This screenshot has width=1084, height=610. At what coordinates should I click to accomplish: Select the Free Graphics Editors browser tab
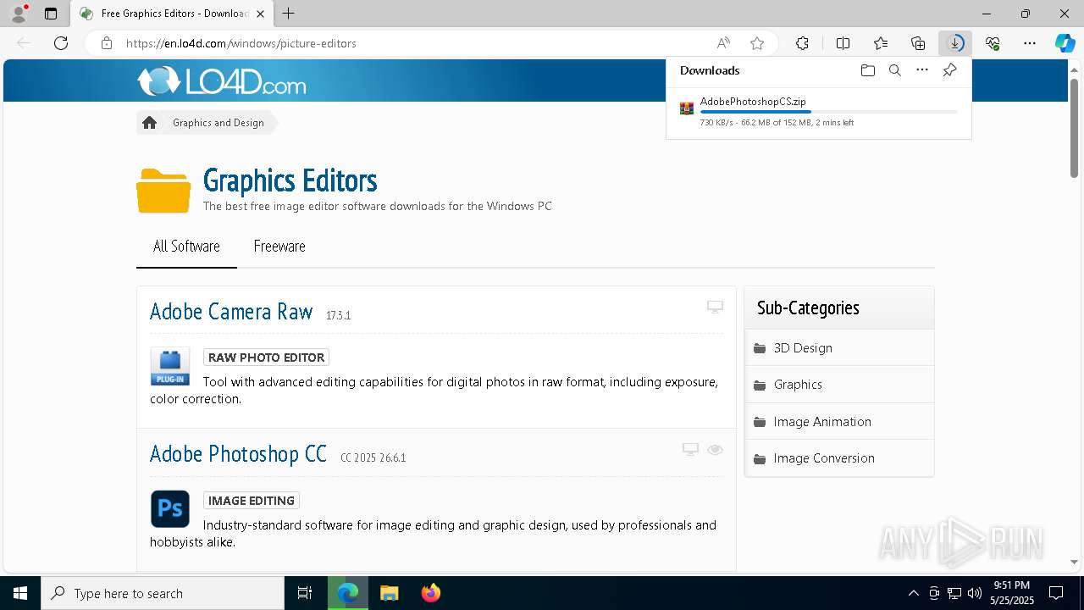[x=174, y=14]
